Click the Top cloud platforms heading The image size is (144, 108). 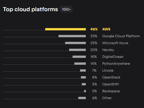(x=31, y=9)
